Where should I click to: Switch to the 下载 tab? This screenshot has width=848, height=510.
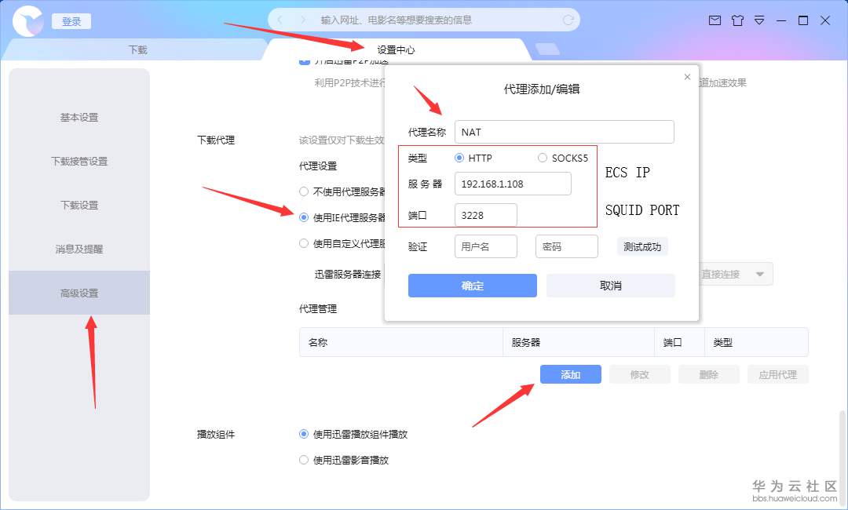click(x=138, y=49)
